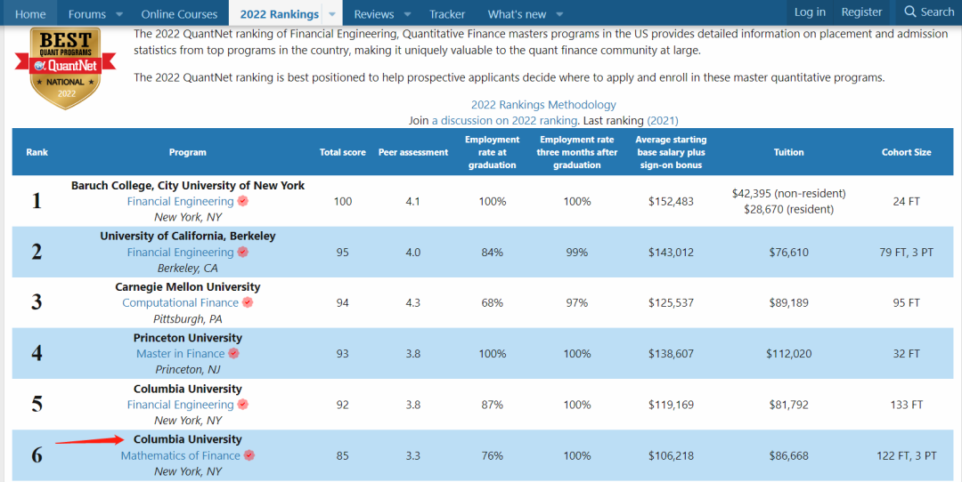Screen dimensions: 962x482
Task: Click Average starting base salary header
Action: click(671, 152)
